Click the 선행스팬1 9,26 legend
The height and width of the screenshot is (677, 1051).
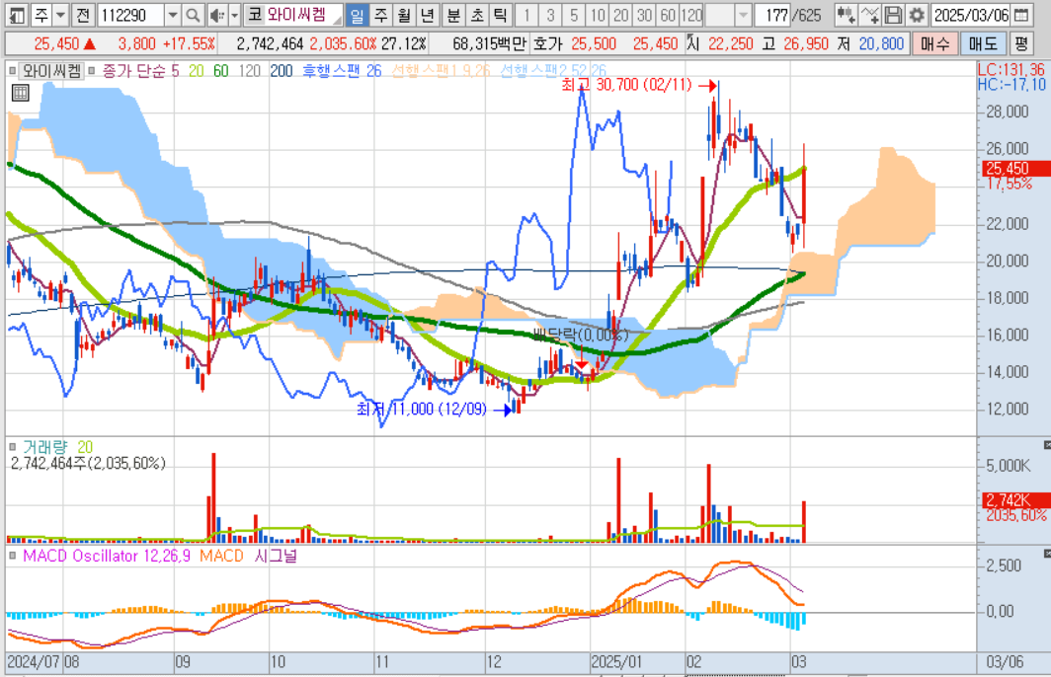coord(441,71)
